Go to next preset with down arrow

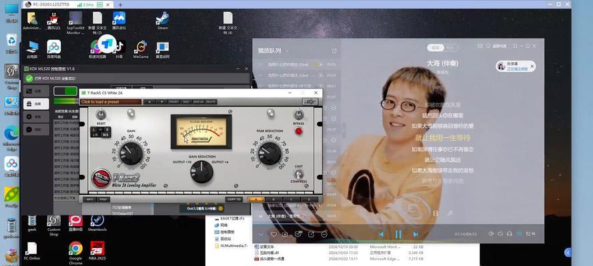point(162,102)
